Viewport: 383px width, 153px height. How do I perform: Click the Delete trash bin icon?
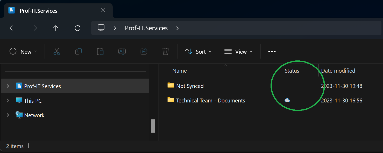[166, 52]
